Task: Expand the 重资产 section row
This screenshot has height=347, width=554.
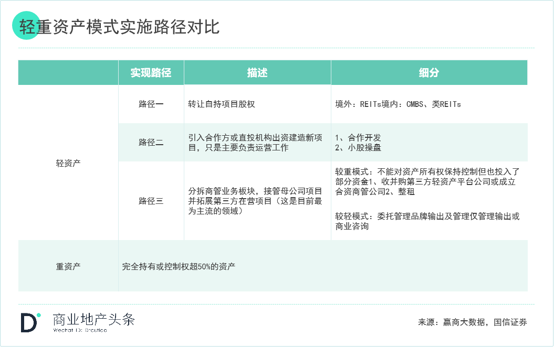Action: tap(68, 266)
